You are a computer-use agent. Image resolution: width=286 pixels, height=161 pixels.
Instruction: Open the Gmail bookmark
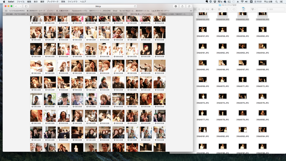coord(115,11)
